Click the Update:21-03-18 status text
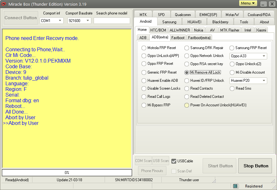 click(x=69, y=180)
